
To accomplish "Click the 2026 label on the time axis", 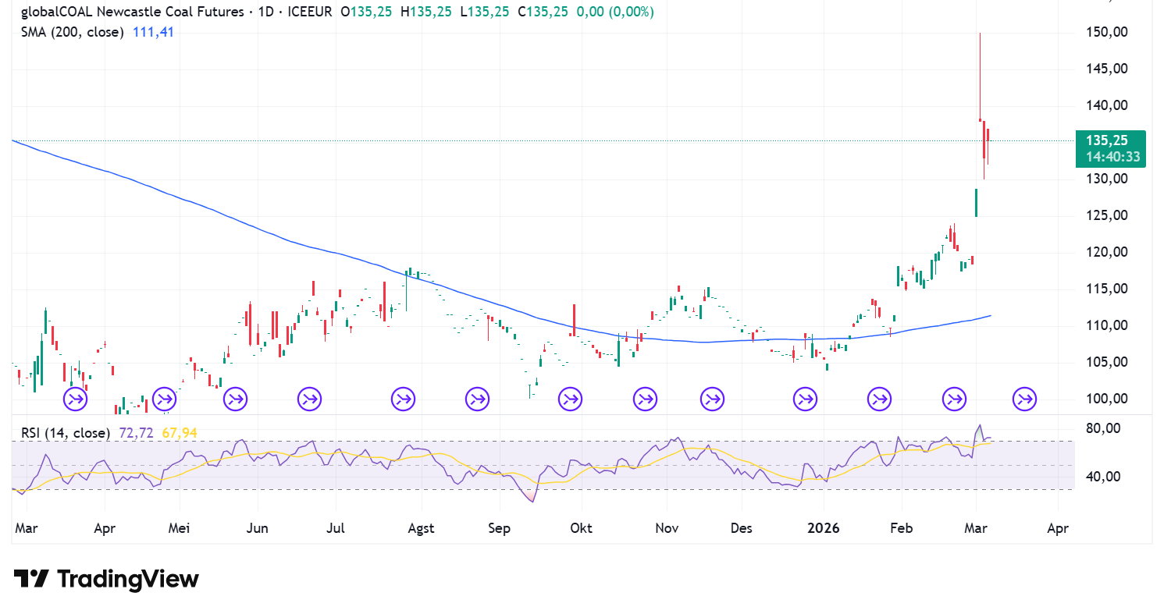I will pyautogui.click(x=823, y=528).
